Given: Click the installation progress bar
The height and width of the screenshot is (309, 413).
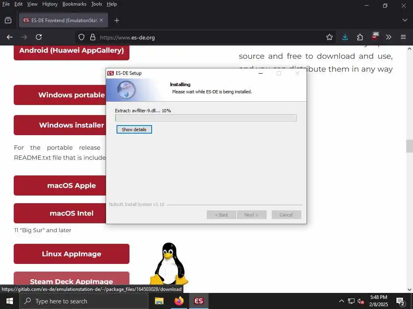Looking at the screenshot, I should pyautogui.click(x=206, y=118).
